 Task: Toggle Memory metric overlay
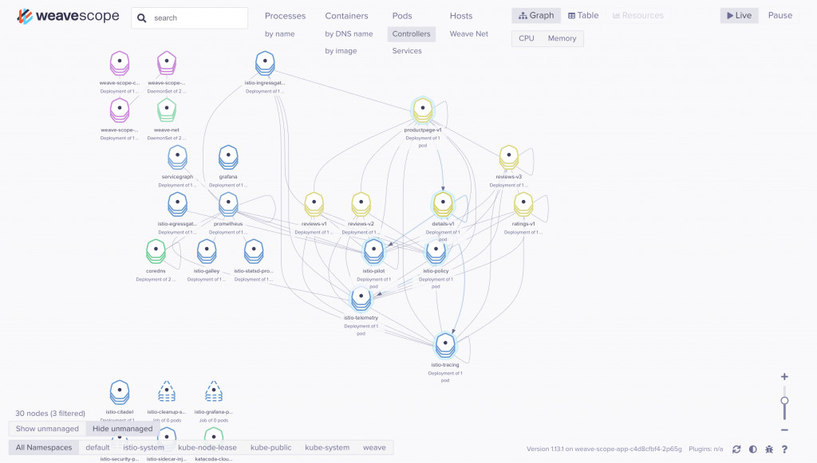[x=562, y=38]
